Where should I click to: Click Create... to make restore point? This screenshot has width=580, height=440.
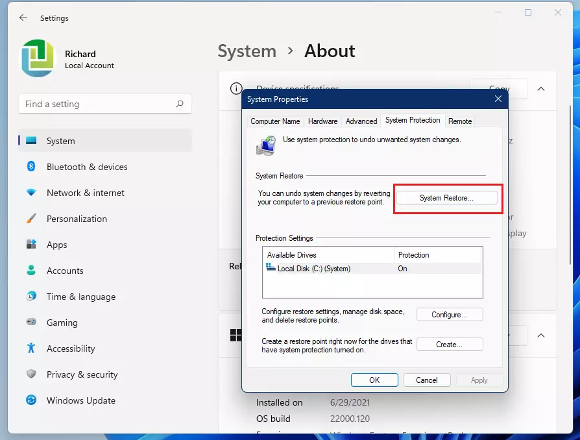[x=450, y=345]
